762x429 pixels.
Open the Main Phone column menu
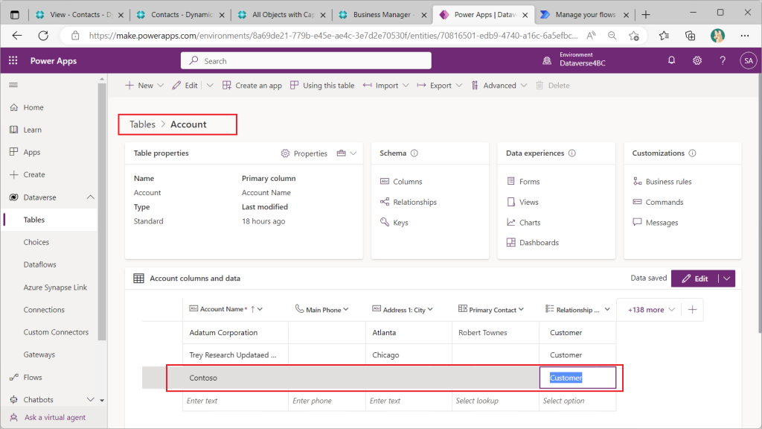[346, 309]
